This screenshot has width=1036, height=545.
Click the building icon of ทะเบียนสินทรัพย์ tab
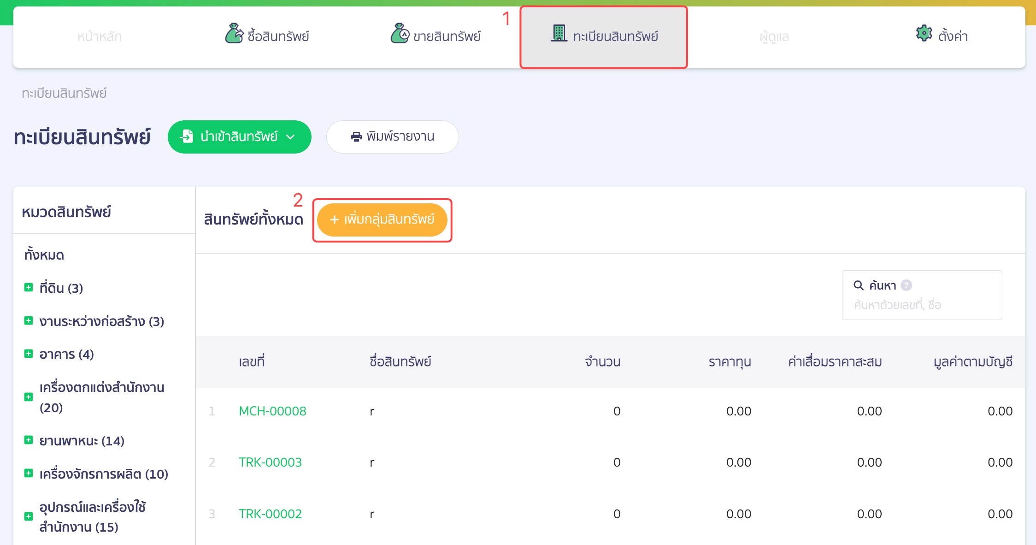(559, 33)
